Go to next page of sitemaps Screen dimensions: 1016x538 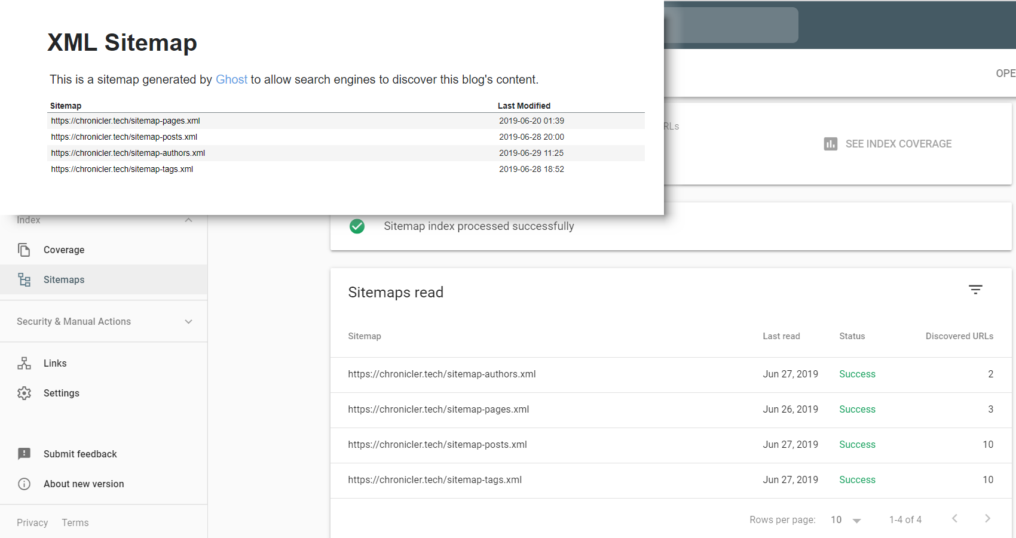coord(987,519)
